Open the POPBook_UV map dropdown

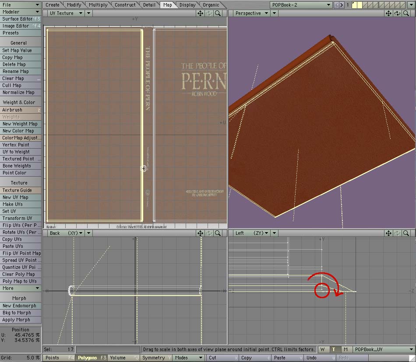point(384,349)
